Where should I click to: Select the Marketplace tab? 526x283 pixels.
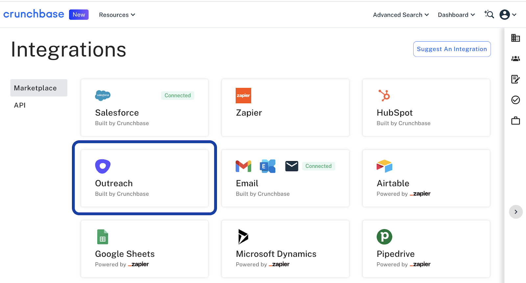[x=39, y=88]
